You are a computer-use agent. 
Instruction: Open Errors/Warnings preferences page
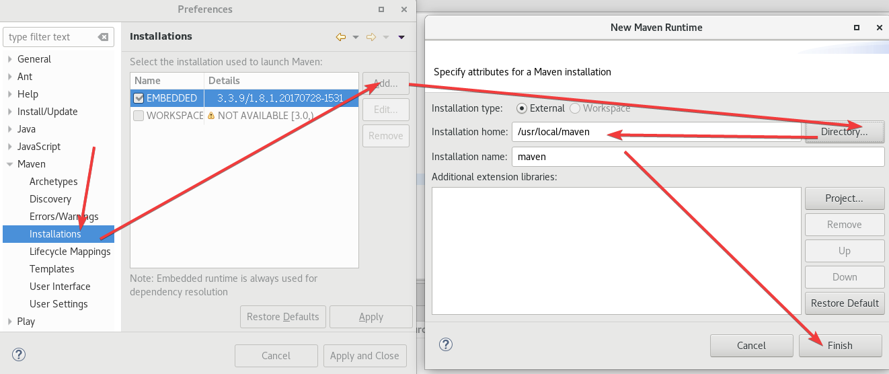(x=64, y=217)
